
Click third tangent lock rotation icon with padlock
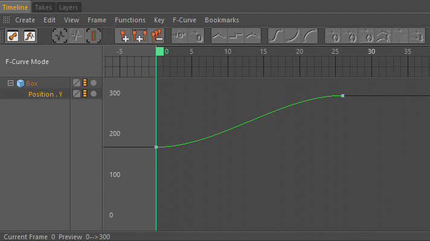point(367,36)
